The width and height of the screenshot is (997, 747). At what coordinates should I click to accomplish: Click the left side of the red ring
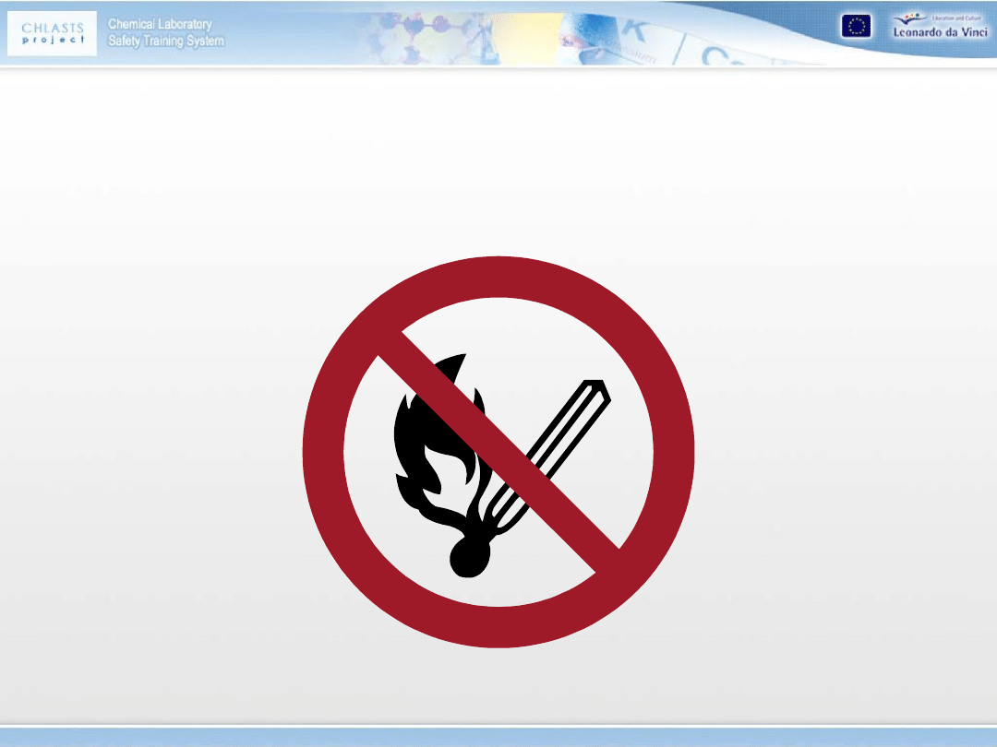pos(323,452)
